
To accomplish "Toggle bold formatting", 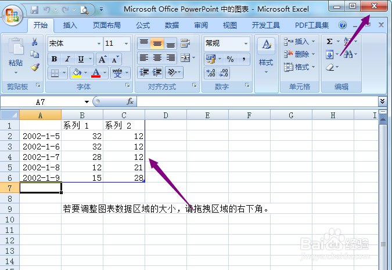I will pyautogui.click(x=54, y=59).
